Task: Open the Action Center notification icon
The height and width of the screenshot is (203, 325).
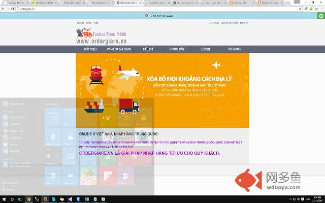Action: 303,199
